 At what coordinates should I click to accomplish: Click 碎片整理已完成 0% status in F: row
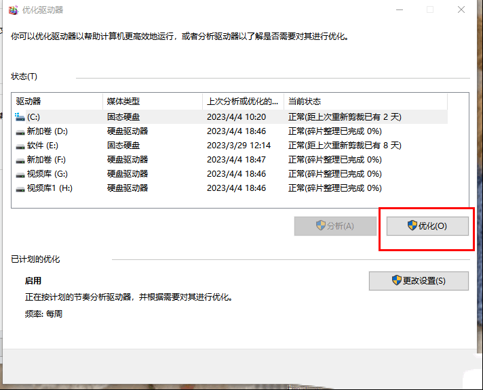[335, 160]
